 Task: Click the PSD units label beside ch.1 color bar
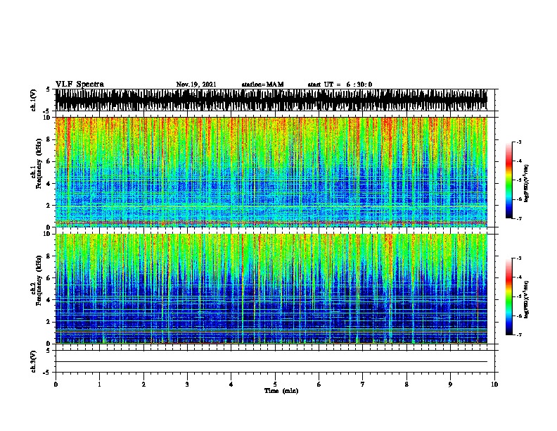coord(527,184)
